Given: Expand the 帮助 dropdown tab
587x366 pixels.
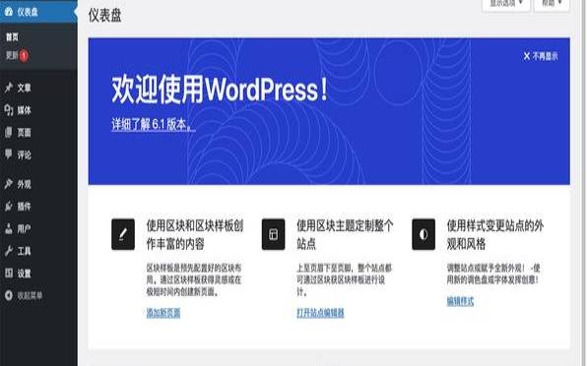Looking at the screenshot, I should pyautogui.click(x=552, y=4).
